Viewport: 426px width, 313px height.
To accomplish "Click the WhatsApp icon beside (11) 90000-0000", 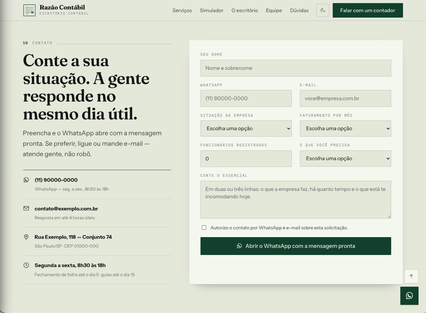I will point(26,180).
